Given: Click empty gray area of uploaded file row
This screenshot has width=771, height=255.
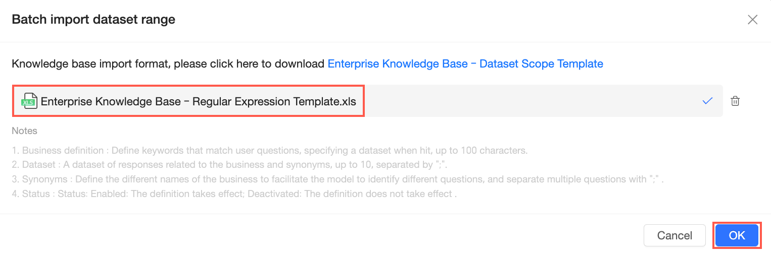Looking at the screenshot, I should coord(531,101).
